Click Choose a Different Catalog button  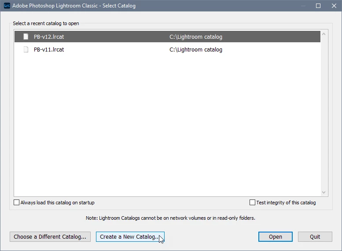pyautogui.click(x=50, y=237)
